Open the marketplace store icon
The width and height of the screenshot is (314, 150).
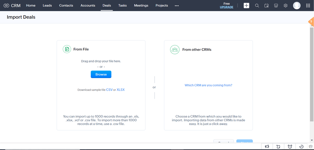(276, 6)
